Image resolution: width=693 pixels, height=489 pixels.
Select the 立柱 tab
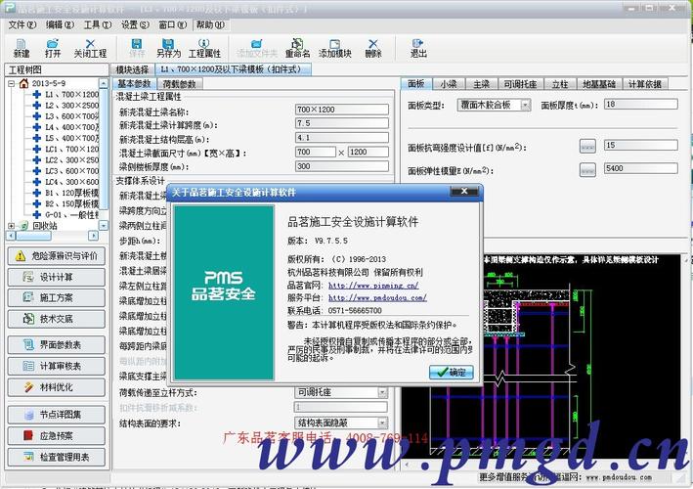click(x=560, y=84)
